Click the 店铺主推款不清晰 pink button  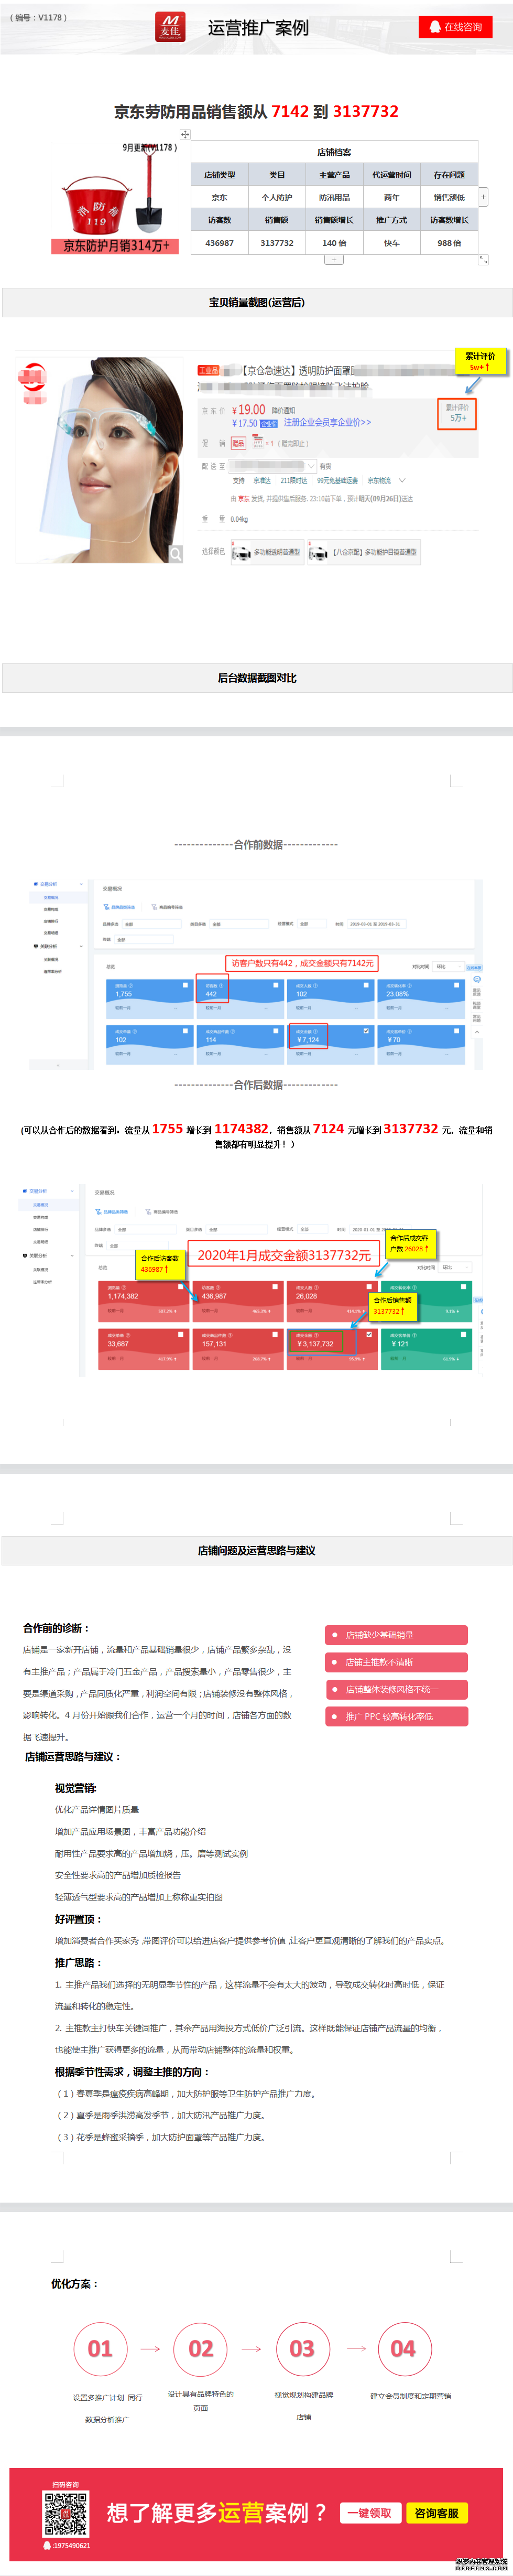tap(396, 1662)
